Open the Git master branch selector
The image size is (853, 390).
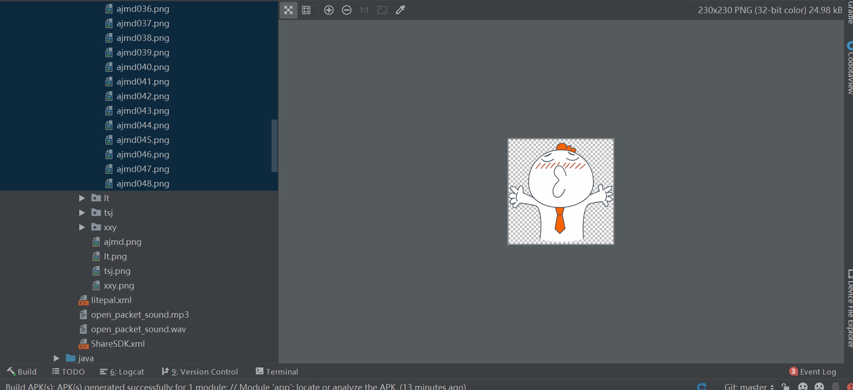(749, 386)
